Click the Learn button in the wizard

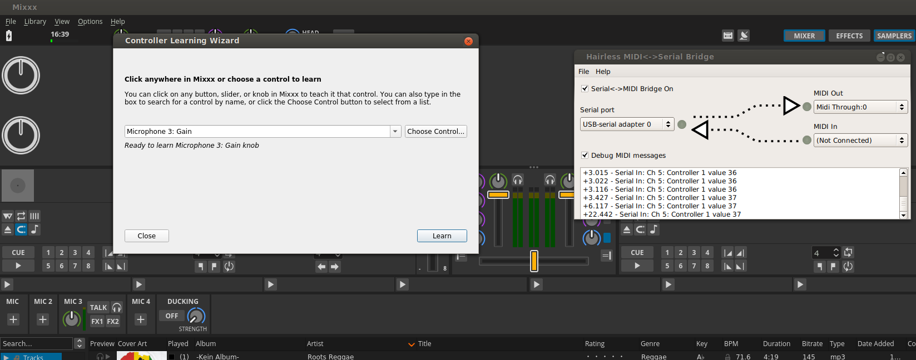pyautogui.click(x=442, y=236)
